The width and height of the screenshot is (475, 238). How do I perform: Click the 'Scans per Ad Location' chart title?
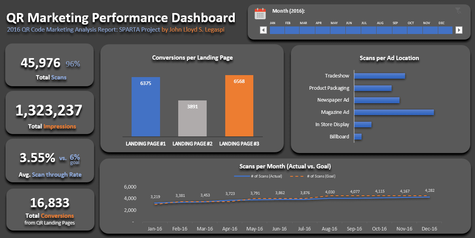tap(389, 58)
